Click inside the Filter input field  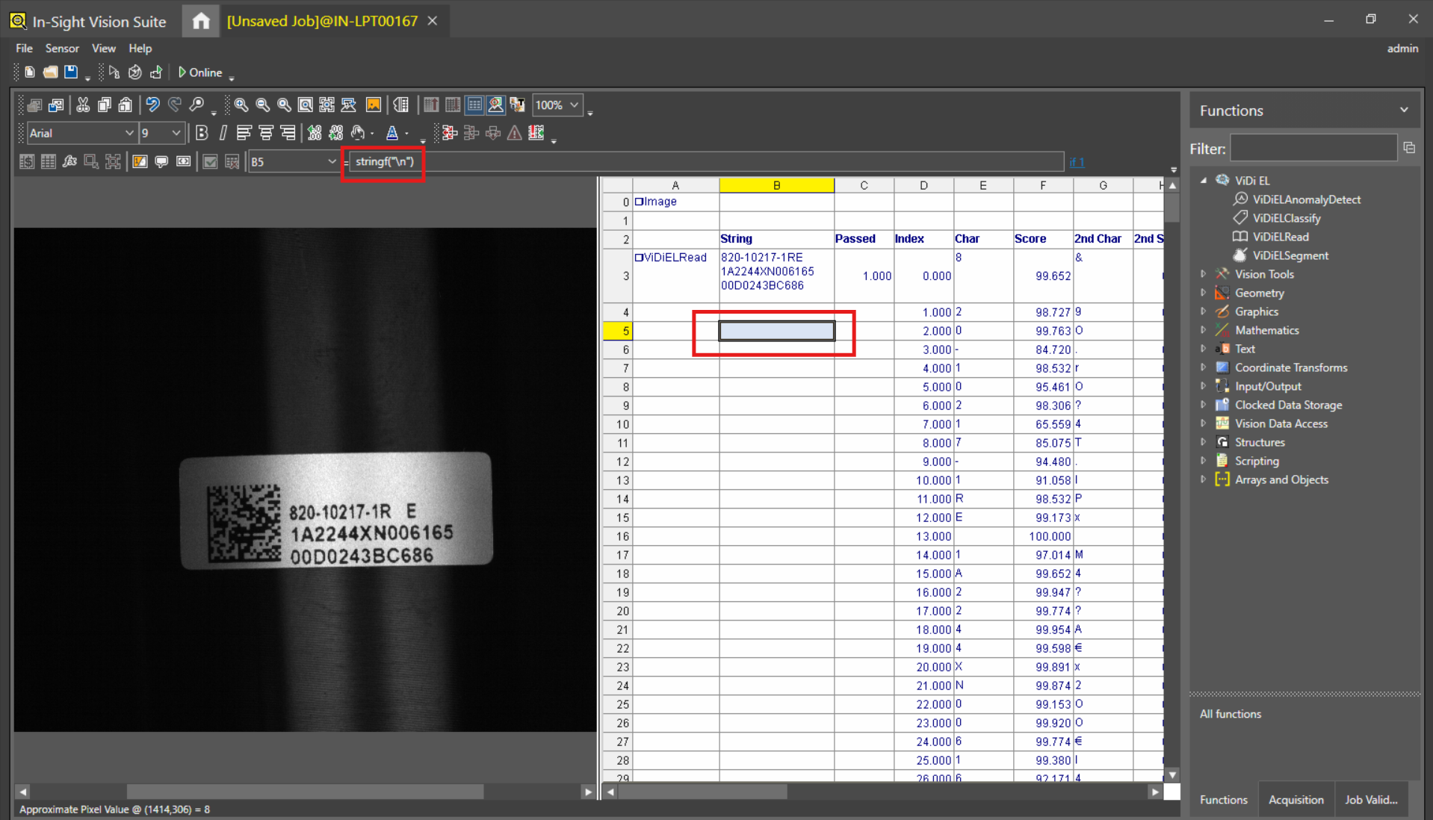[1313, 149]
